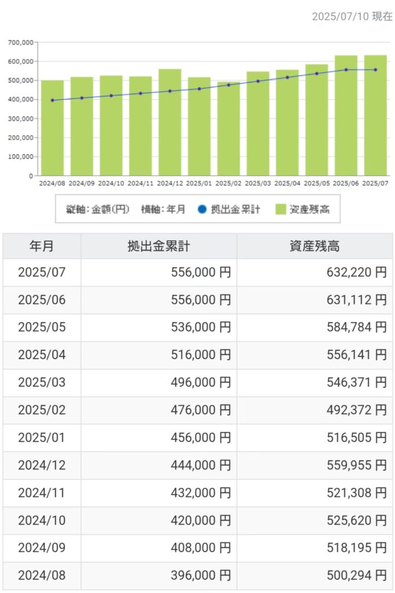Click the 496,000 円 contribution cell

(158, 382)
